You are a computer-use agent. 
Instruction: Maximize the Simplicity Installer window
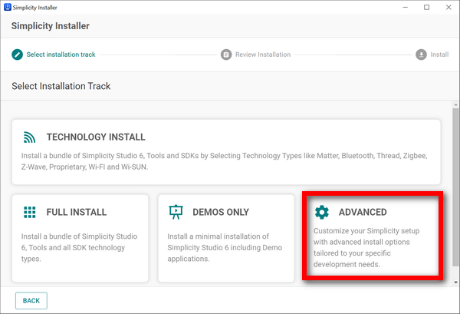coord(427,8)
